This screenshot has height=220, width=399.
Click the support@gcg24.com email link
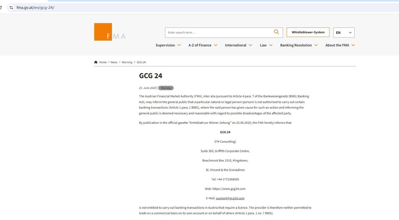tap(230, 198)
